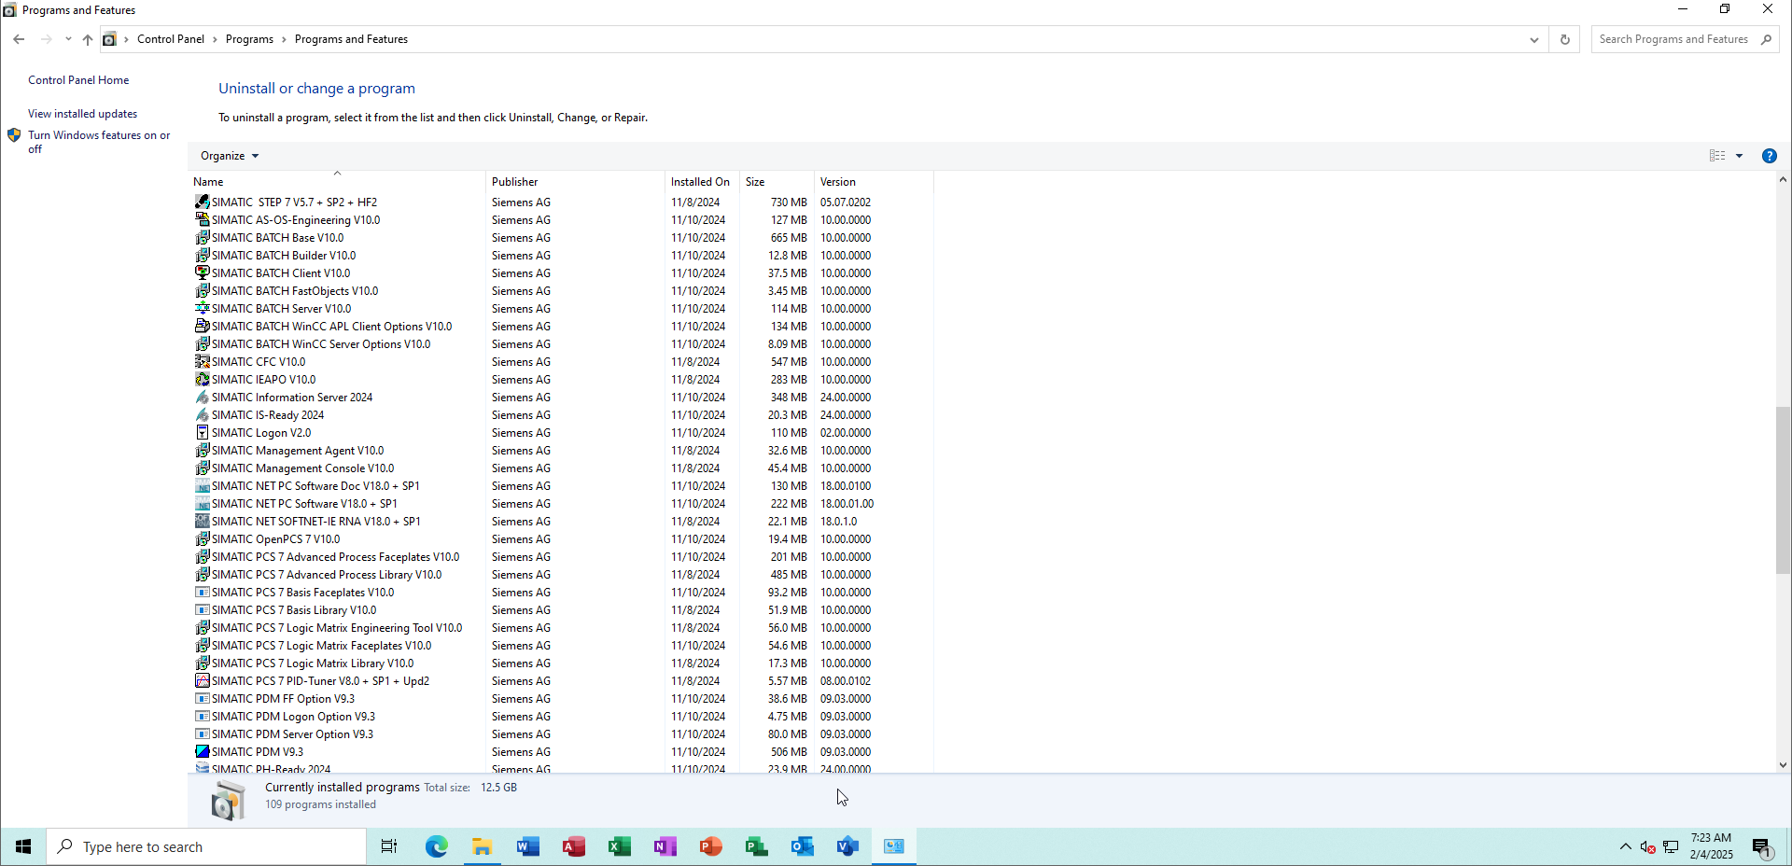Change view with the view icon button
Screen dimensions: 1792x866
coord(1717,156)
